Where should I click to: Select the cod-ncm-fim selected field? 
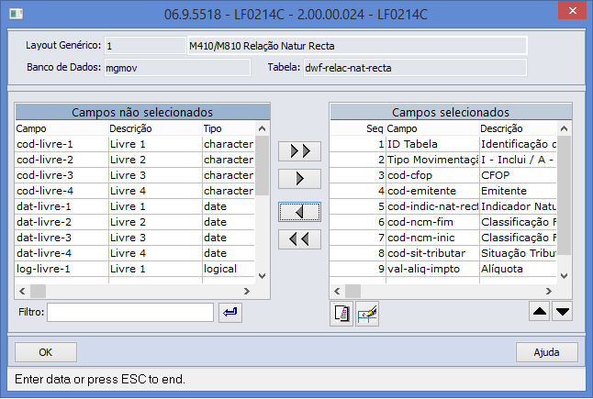tap(443, 222)
